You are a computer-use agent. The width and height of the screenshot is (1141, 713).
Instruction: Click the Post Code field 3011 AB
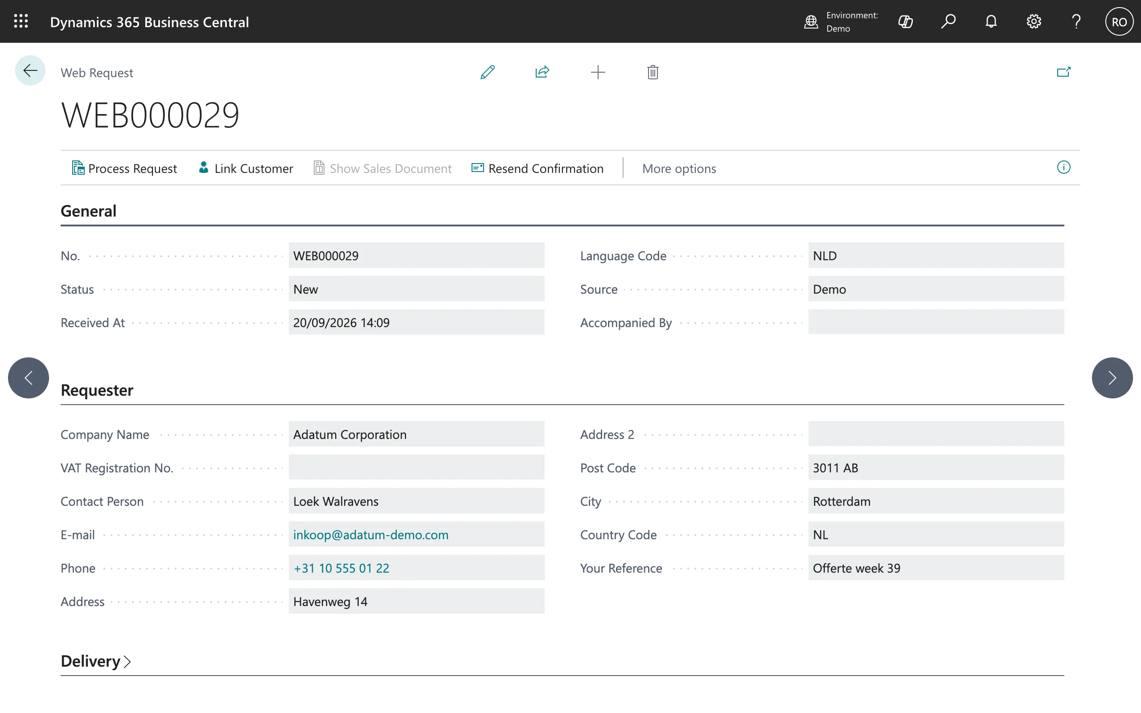936,468
